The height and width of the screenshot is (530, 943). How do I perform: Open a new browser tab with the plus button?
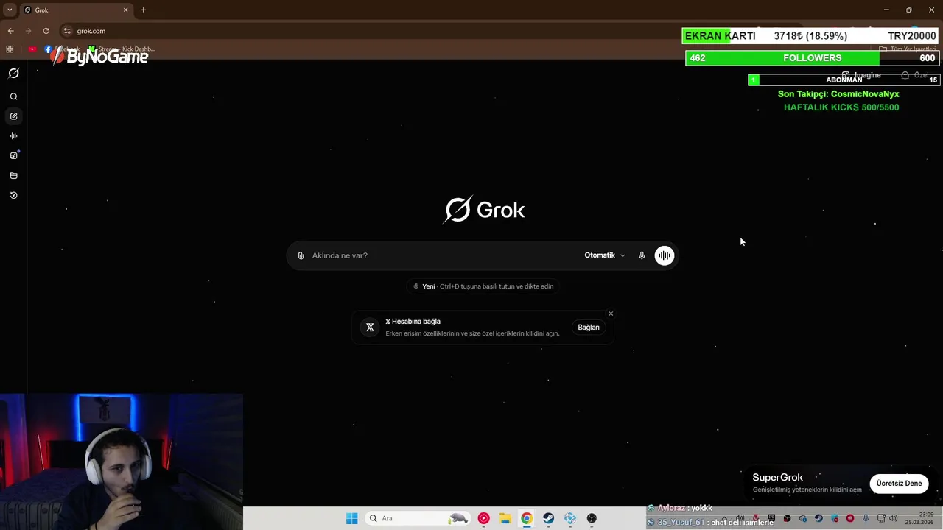point(144,10)
